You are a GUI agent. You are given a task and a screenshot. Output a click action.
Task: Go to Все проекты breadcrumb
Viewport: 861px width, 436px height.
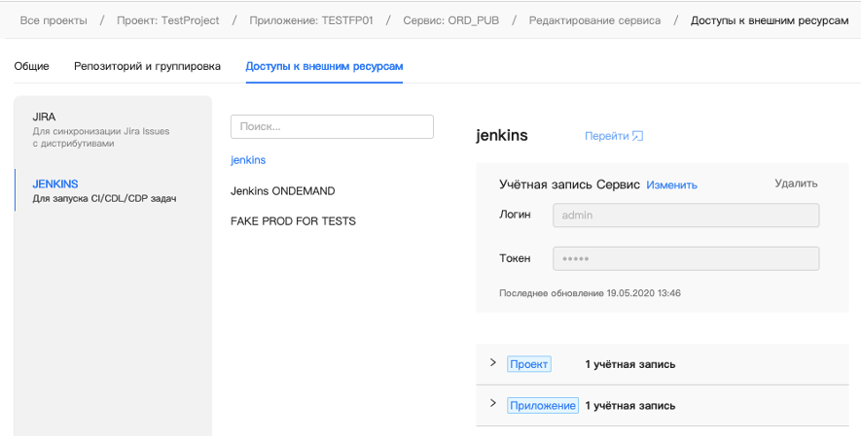tap(53, 20)
